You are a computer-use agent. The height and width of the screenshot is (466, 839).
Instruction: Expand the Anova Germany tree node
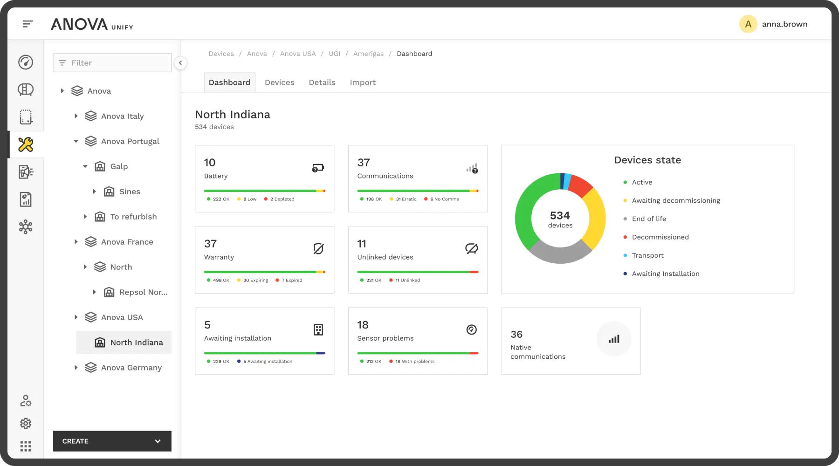click(76, 368)
